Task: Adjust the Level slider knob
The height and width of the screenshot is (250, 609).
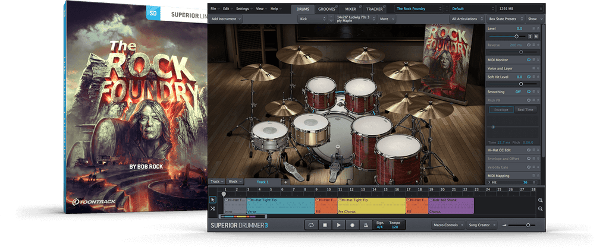Action: [517, 36]
